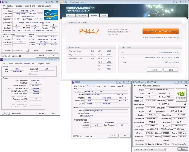The image size is (189, 152).
Task: Open Mainboard tab in CPU-Z CPU window
Action: [x=18, y=6]
